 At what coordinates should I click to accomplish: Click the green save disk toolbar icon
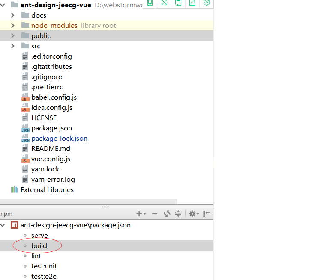(178, 3)
